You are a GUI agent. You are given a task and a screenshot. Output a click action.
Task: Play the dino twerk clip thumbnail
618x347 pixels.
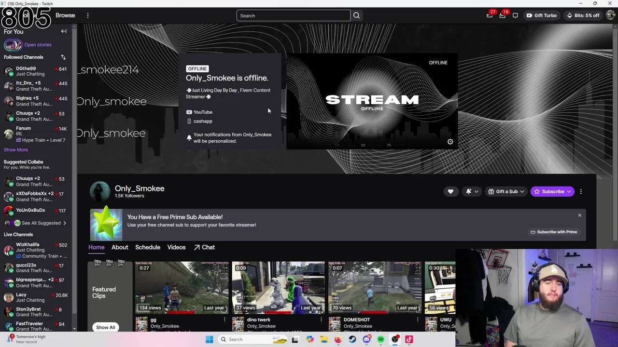click(278, 287)
